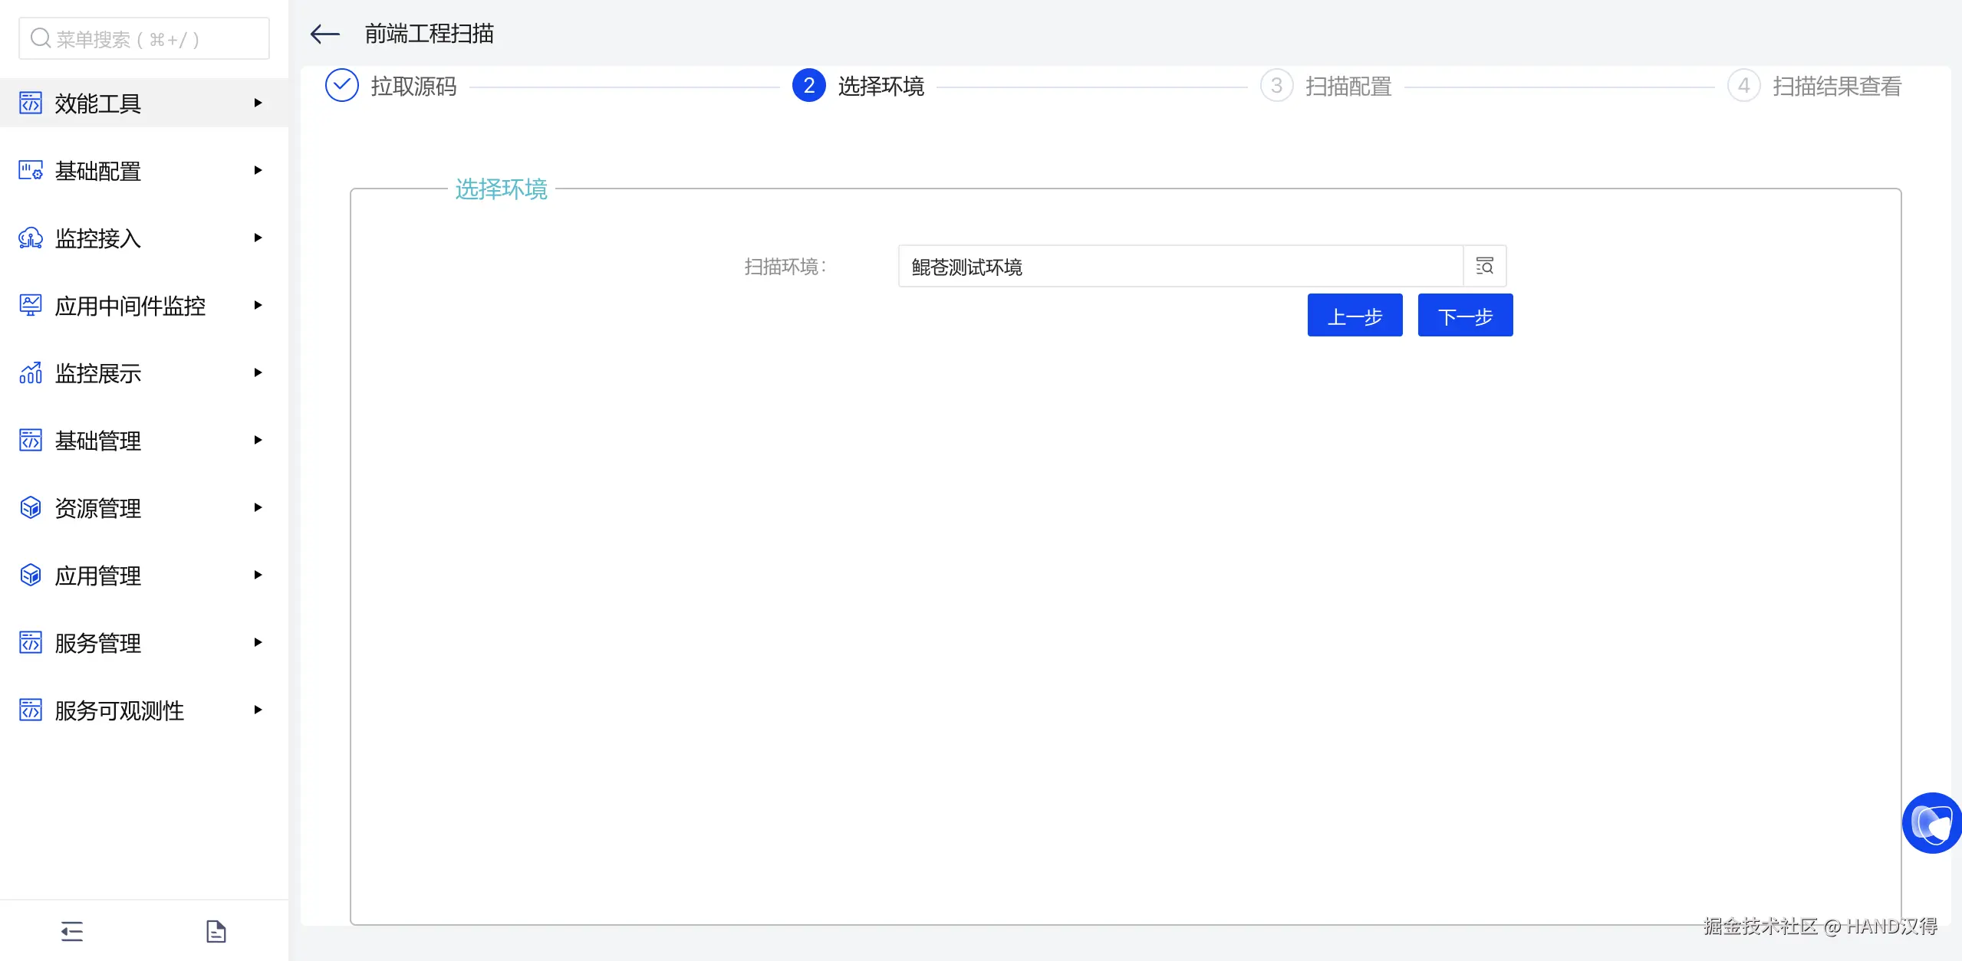Expand the 应用中间件监控 submenu arrow
The width and height of the screenshot is (1962, 961).
[x=258, y=305]
